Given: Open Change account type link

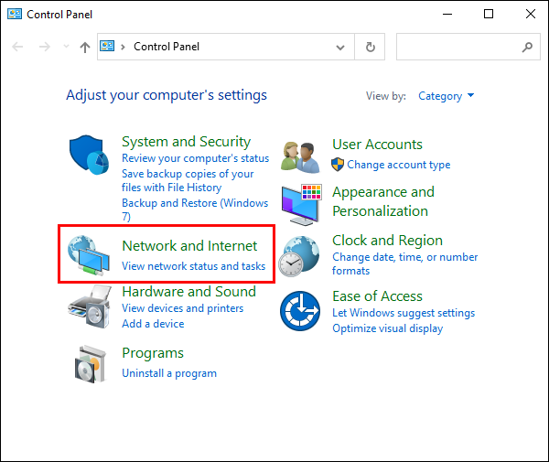Looking at the screenshot, I should 398,165.
